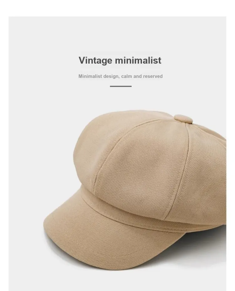Click the word "calm" in the subtitle
The height and width of the screenshot is (291, 235).
click(126, 76)
